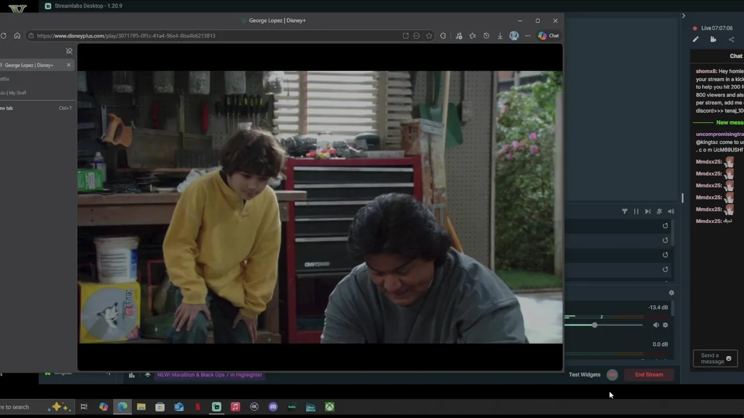Open Streamlabs Desktop from the taskbar
The height and width of the screenshot is (418, 744).
tap(216, 407)
